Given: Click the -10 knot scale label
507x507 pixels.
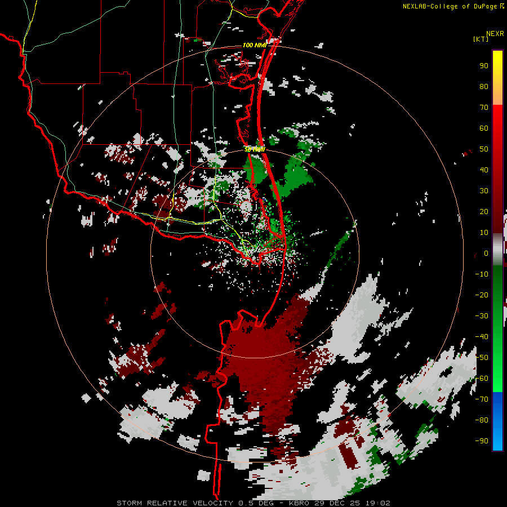Looking at the screenshot, I should point(482,274).
